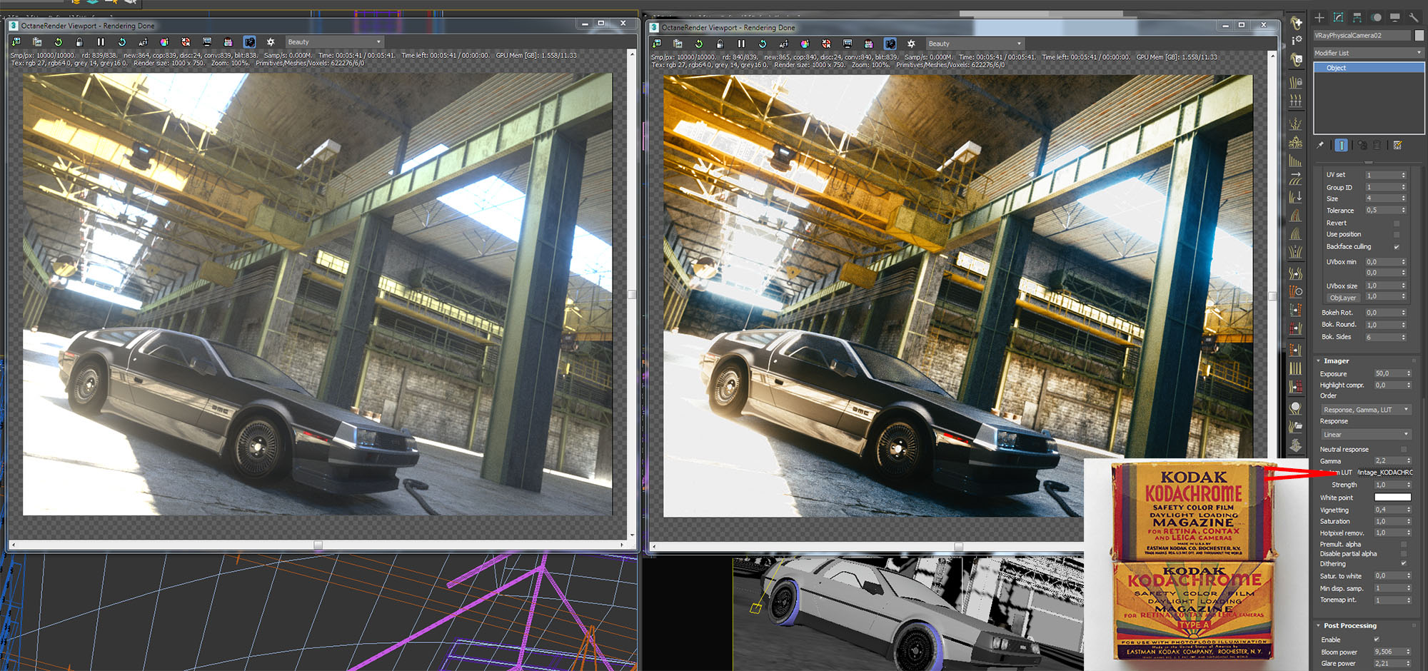Open Configure Modifier Sets icon
Image resolution: width=1428 pixels, height=671 pixels.
coord(1398,145)
